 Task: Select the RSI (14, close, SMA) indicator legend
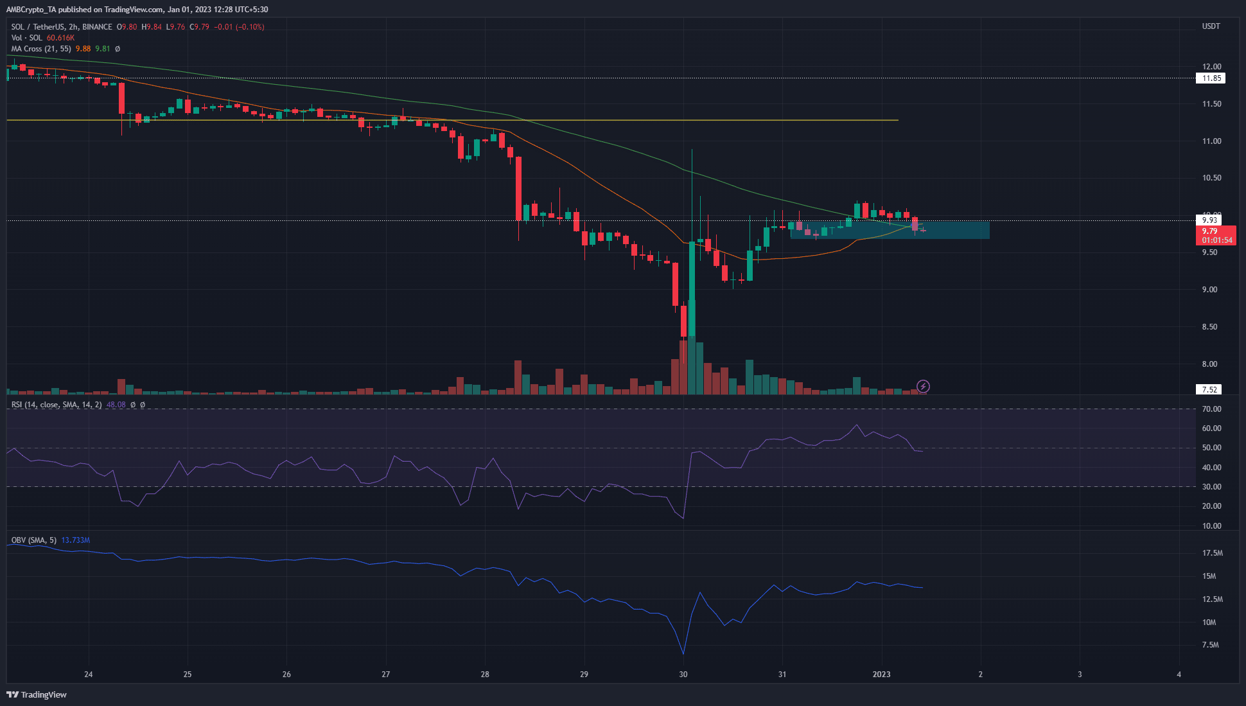click(57, 405)
